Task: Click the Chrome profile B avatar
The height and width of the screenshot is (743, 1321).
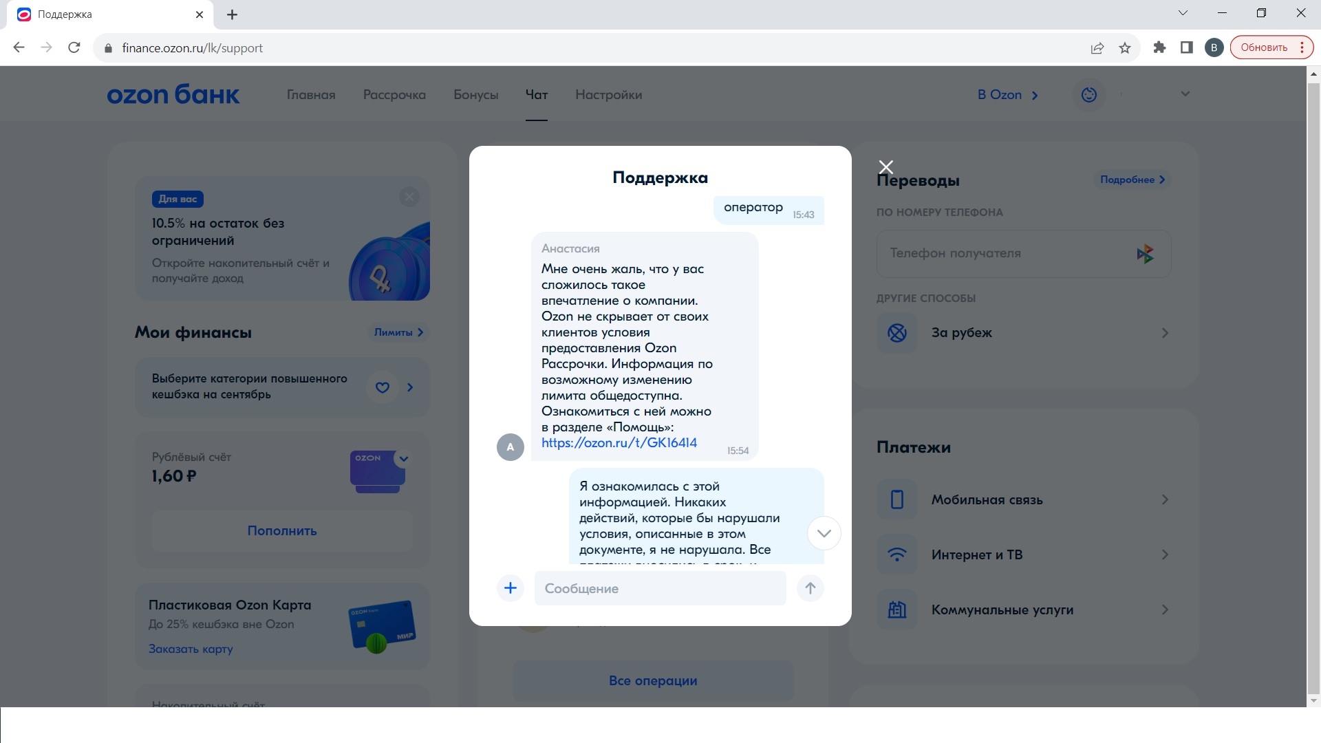Action: click(1214, 47)
